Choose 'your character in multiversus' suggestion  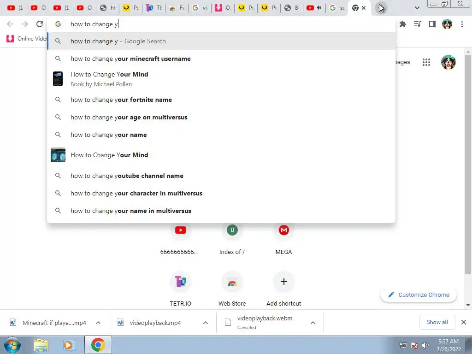point(221,193)
